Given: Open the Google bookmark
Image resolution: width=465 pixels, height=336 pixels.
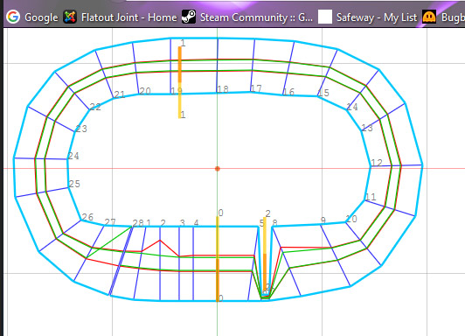Looking at the screenshot, I should click(41, 17).
